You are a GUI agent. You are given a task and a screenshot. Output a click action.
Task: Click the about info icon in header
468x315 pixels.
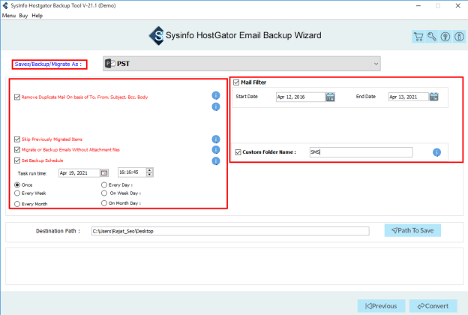coord(459,37)
